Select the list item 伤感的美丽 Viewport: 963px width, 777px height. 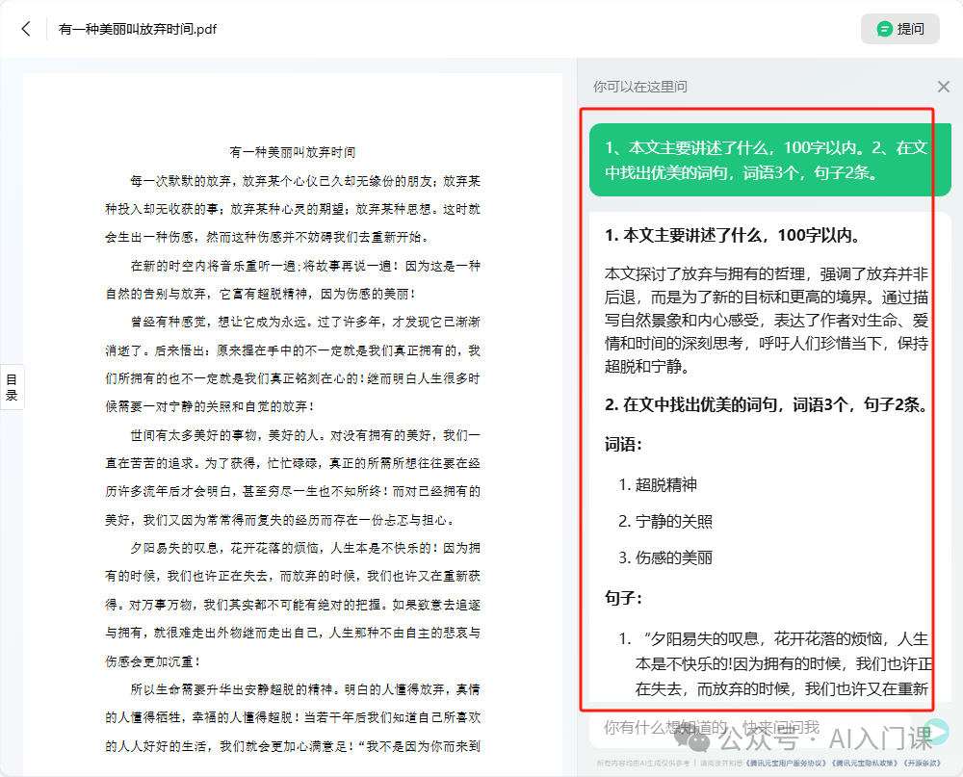673,557
